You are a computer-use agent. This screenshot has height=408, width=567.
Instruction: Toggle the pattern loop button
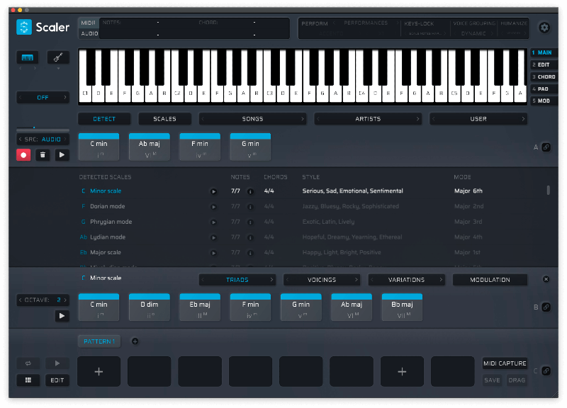[x=28, y=363]
